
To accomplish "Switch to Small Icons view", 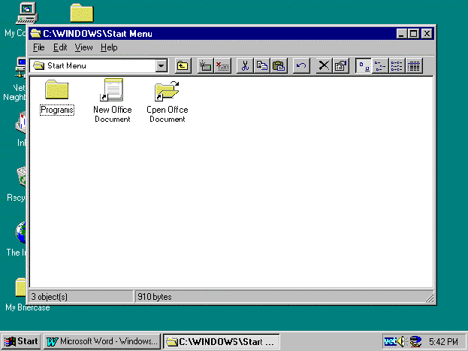I will (380, 66).
